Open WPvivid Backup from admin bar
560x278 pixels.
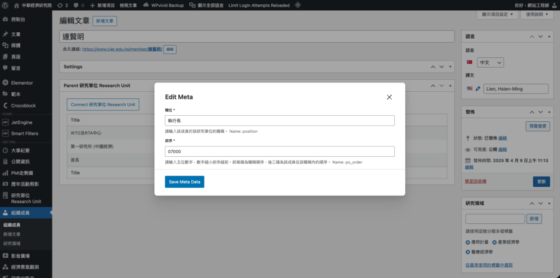click(x=164, y=5)
